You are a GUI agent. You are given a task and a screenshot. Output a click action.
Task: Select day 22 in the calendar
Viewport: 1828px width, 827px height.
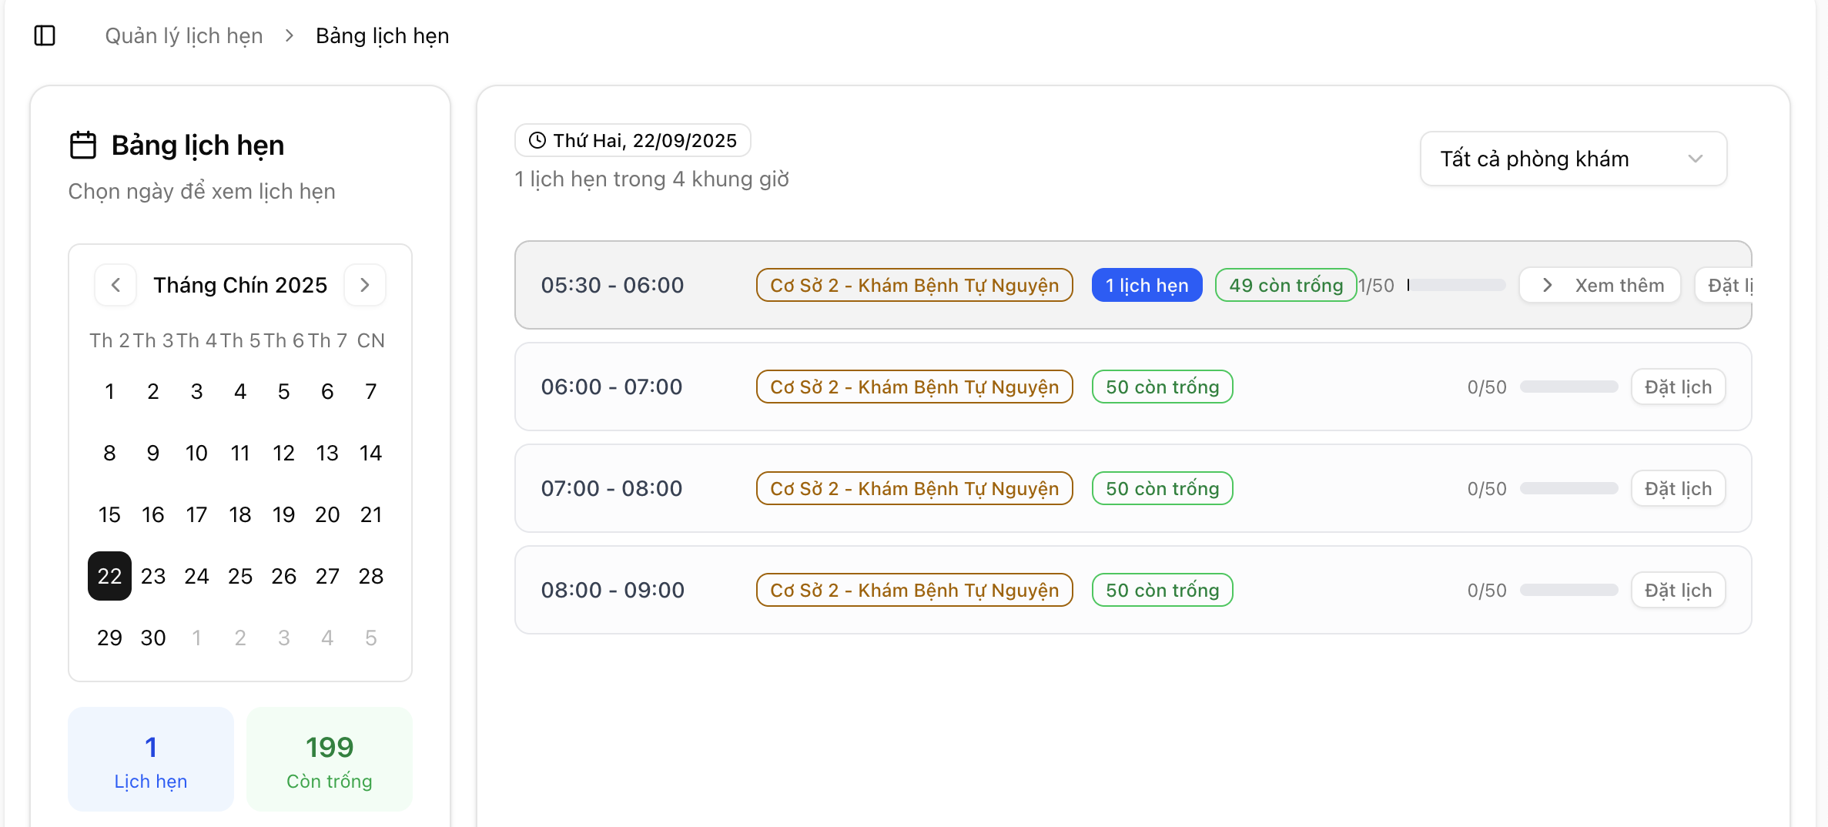(x=109, y=576)
